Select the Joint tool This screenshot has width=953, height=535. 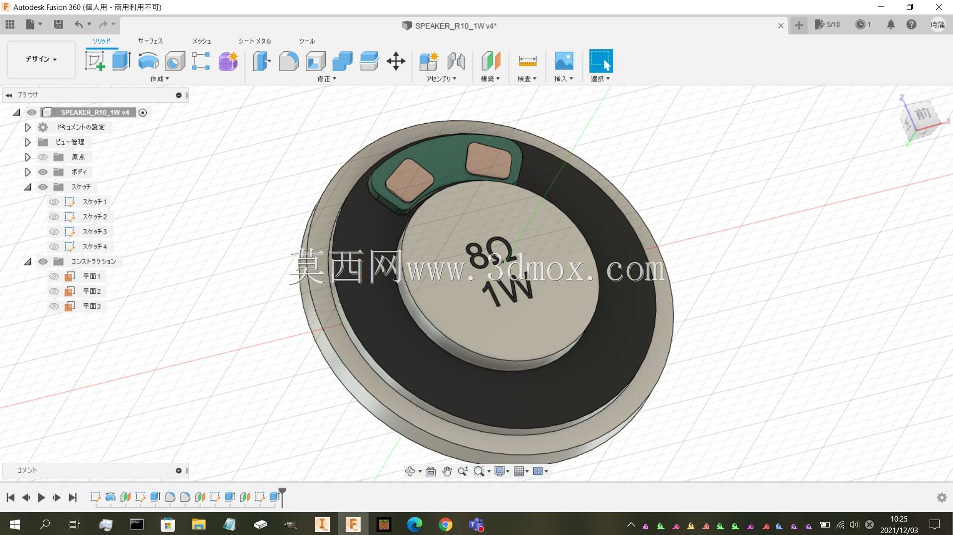pos(456,61)
